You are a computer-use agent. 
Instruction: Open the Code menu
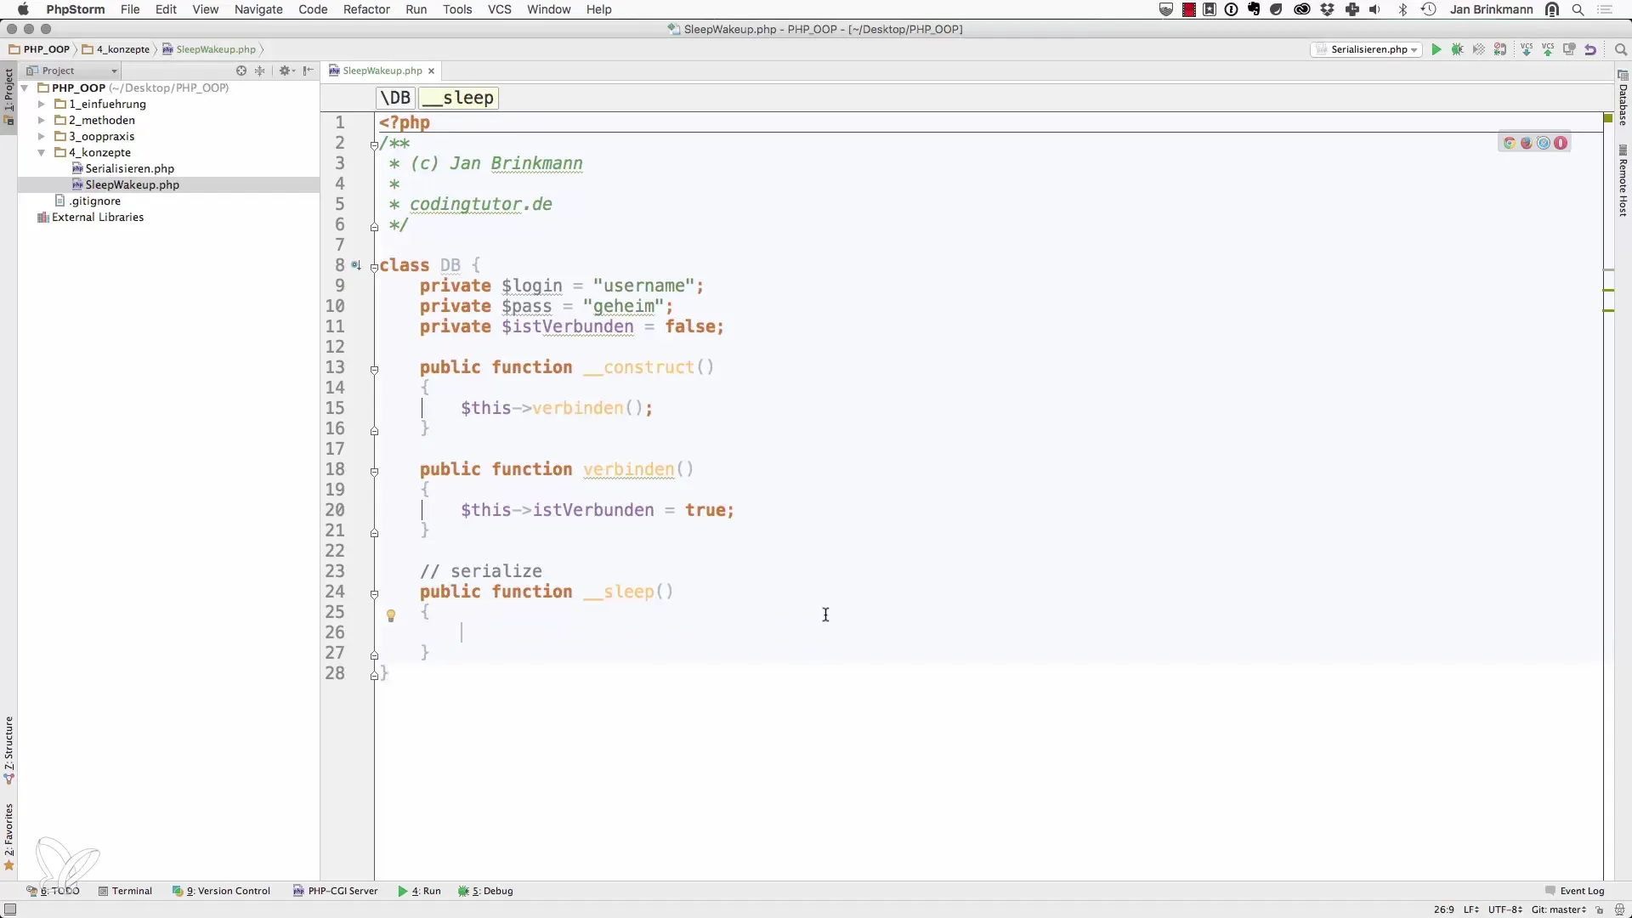(x=313, y=9)
